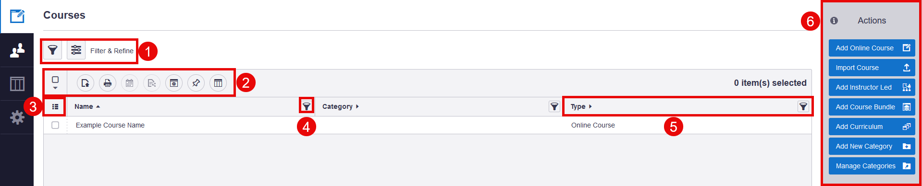This screenshot has width=922, height=186.
Task: Open the Example Course Name entry
Action: click(110, 125)
